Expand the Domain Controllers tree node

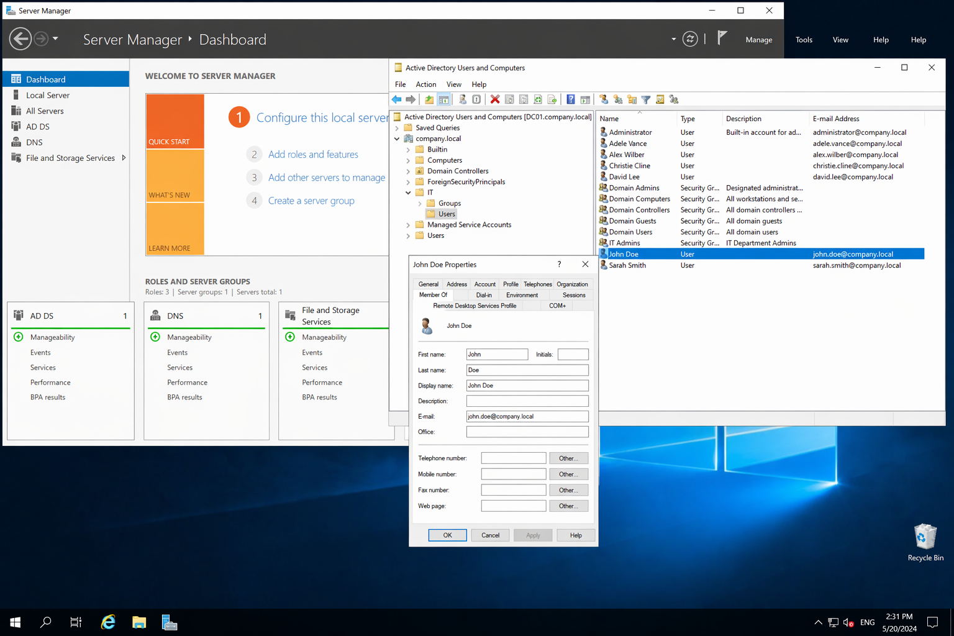(x=408, y=171)
